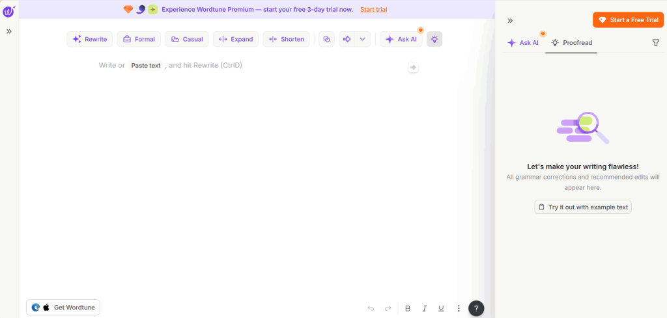The image size is (667, 318).
Task: Click the redo arrow icon
Action: [388, 308]
